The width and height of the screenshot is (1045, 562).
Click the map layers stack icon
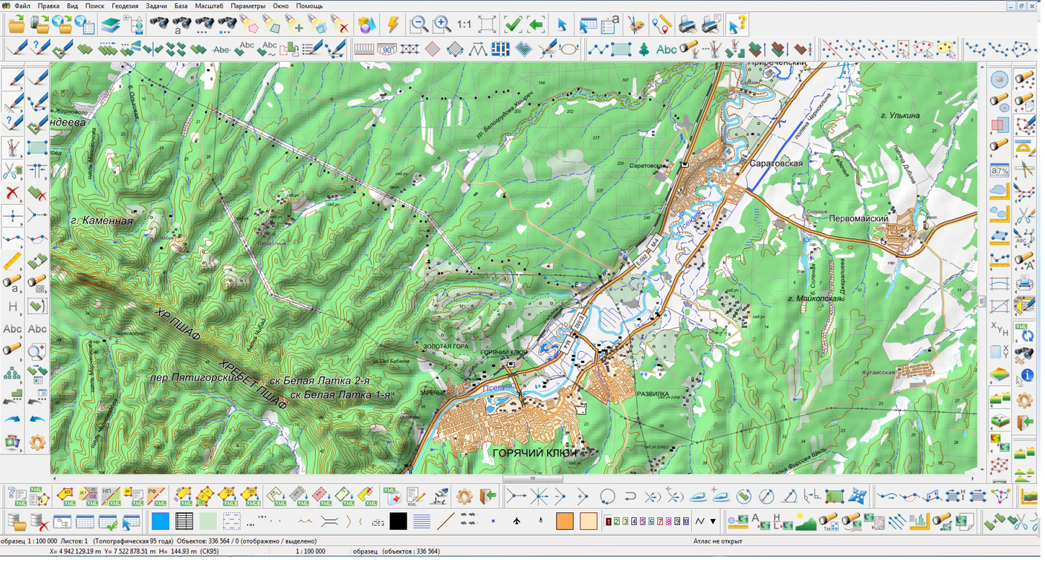point(111,25)
